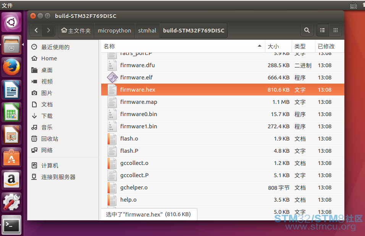Click the gchelper.o file icon
Image resolution: width=365 pixels, height=236 pixels.
click(112, 188)
